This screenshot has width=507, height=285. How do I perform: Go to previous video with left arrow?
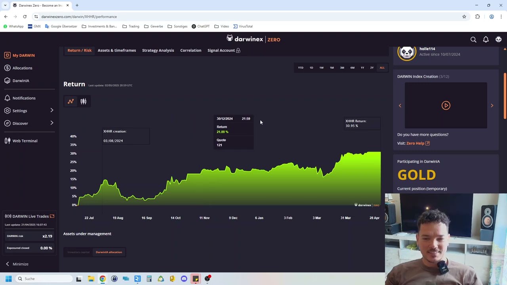coord(400,106)
